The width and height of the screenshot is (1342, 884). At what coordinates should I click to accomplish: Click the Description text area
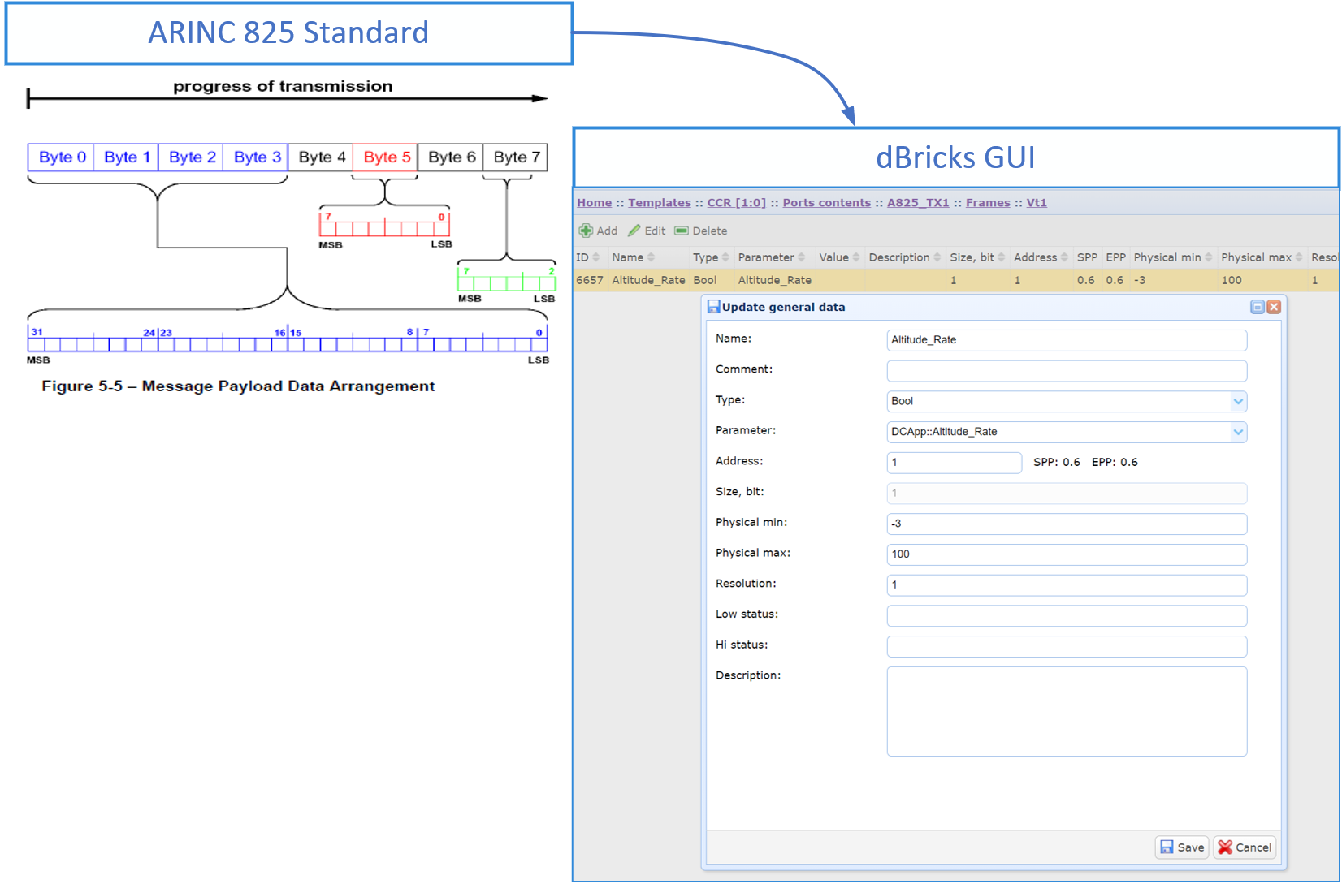(x=1067, y=711)
